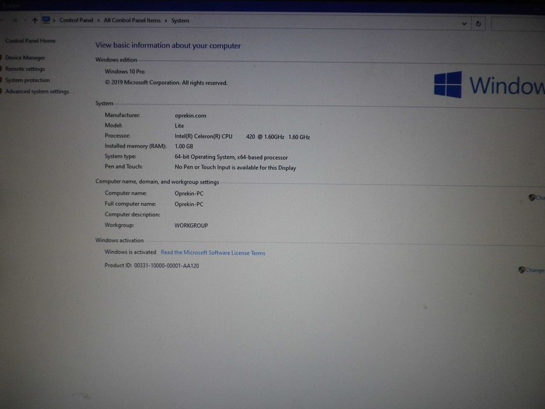Click the WORKGROUP value
Viewport: 545px width, 409px height.
[x=191, y=226]
